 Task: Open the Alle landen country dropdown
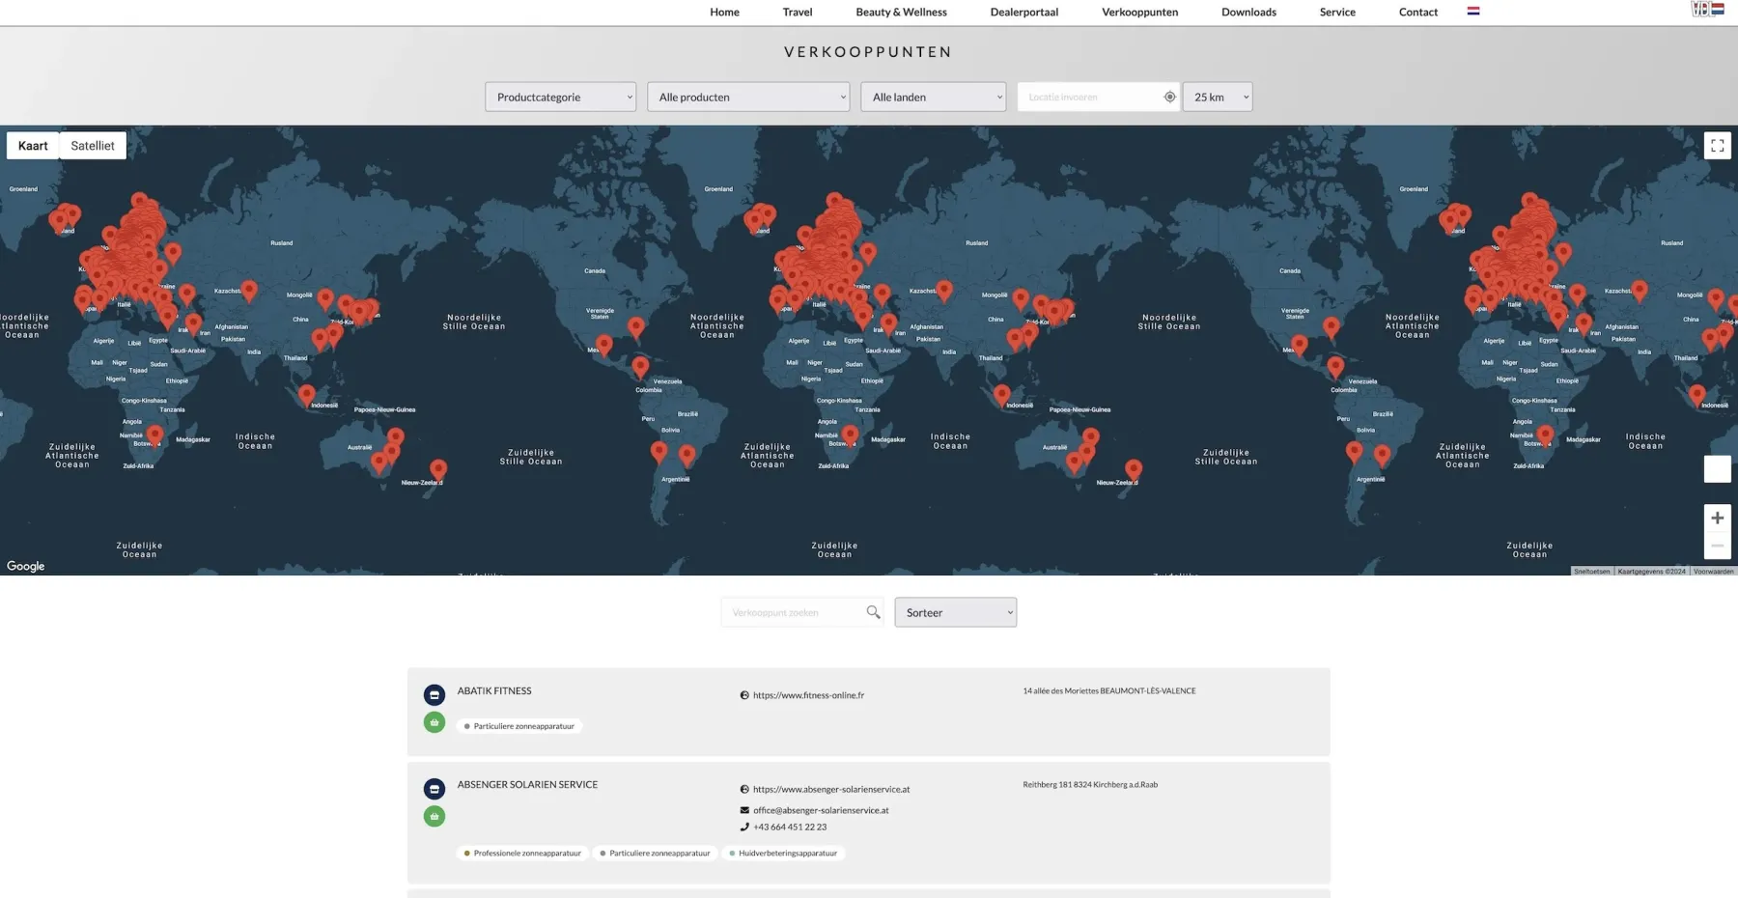coord(933,97)
